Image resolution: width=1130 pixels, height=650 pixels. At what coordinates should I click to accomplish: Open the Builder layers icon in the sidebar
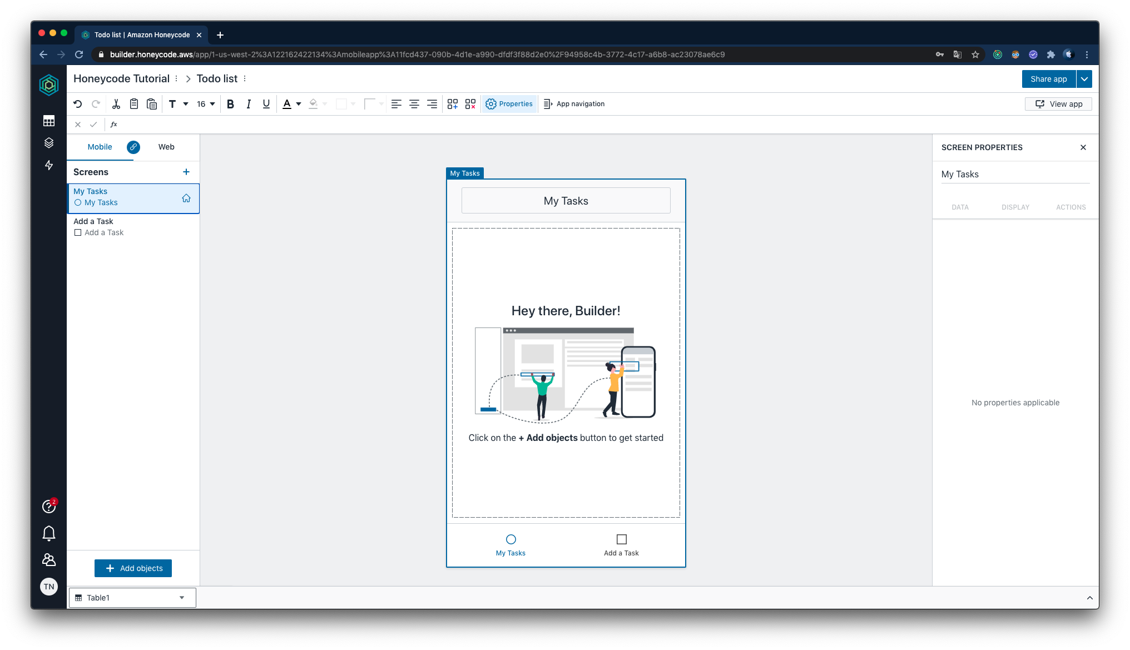click(49, 143)
